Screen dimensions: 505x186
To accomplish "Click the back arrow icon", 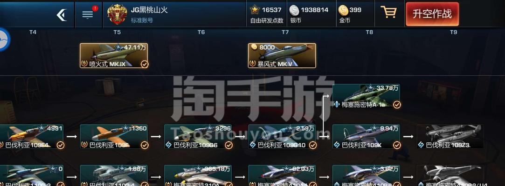I will 62,15.
